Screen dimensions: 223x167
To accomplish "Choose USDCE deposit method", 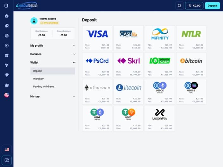I will pyautogui.click(x=160, y=92).
